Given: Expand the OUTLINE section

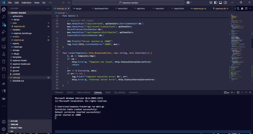Looking at the screenshot, I should click(x=14, y=121).
